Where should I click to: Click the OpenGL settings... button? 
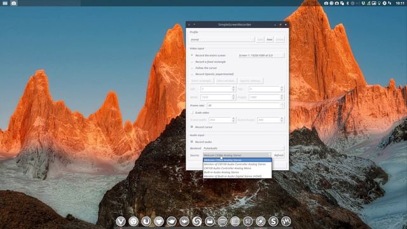click(251, 81)
